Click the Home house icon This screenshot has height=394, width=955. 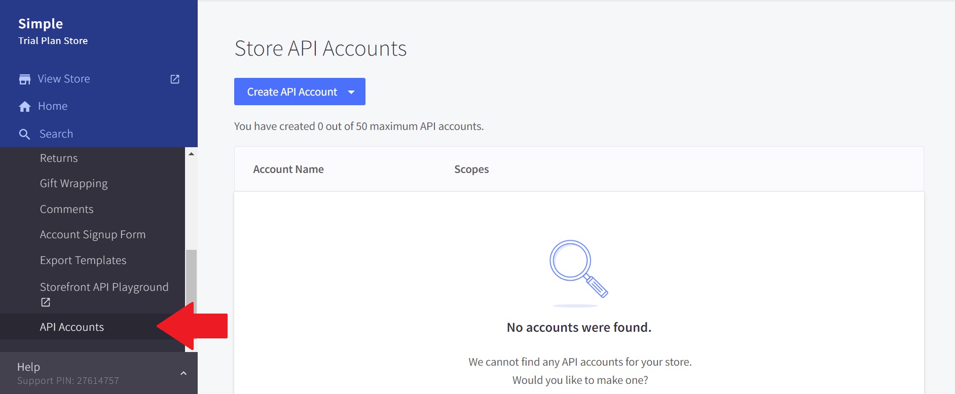coord(24,107)
